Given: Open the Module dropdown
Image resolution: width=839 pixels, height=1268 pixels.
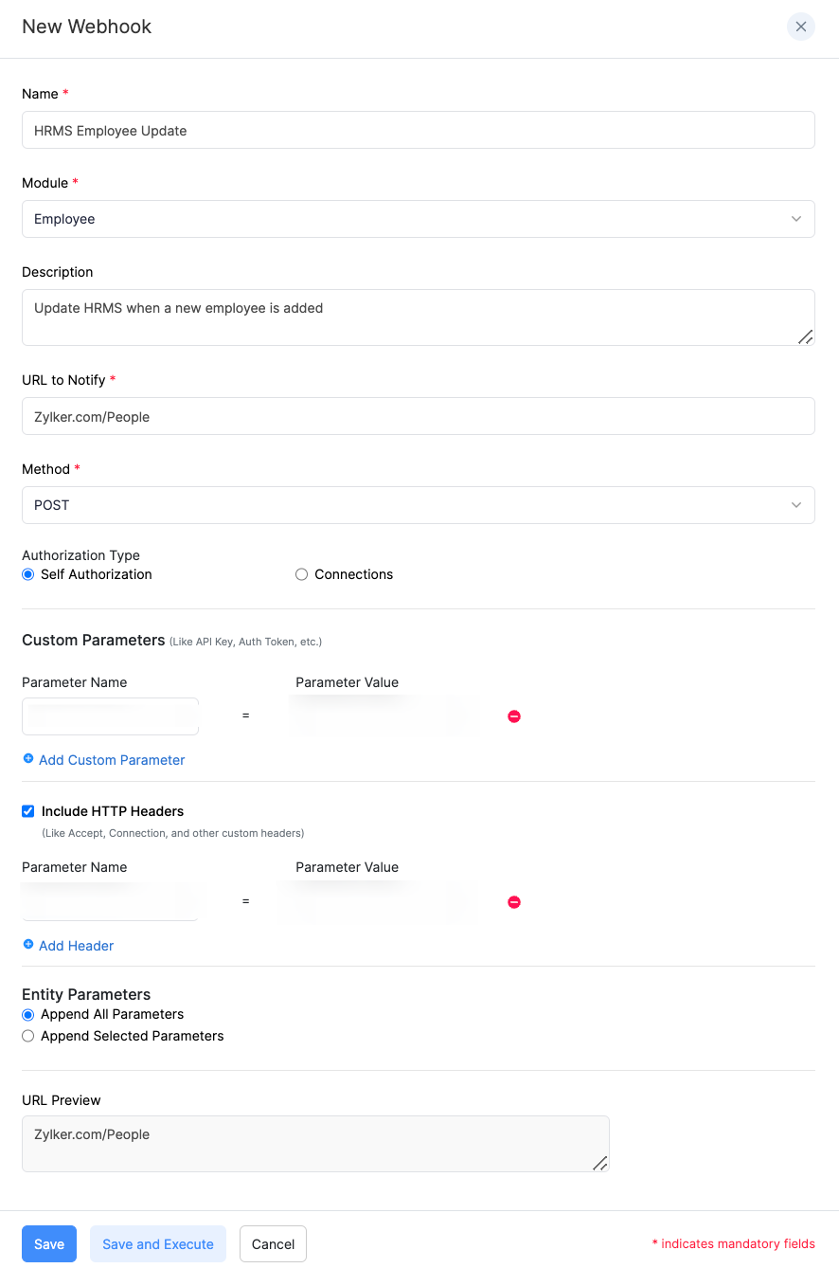Looking at the screenshot, I should 418,219.
